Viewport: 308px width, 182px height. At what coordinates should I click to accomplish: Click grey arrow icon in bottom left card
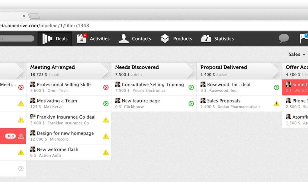pyautogui.click(x=21, y=169)
